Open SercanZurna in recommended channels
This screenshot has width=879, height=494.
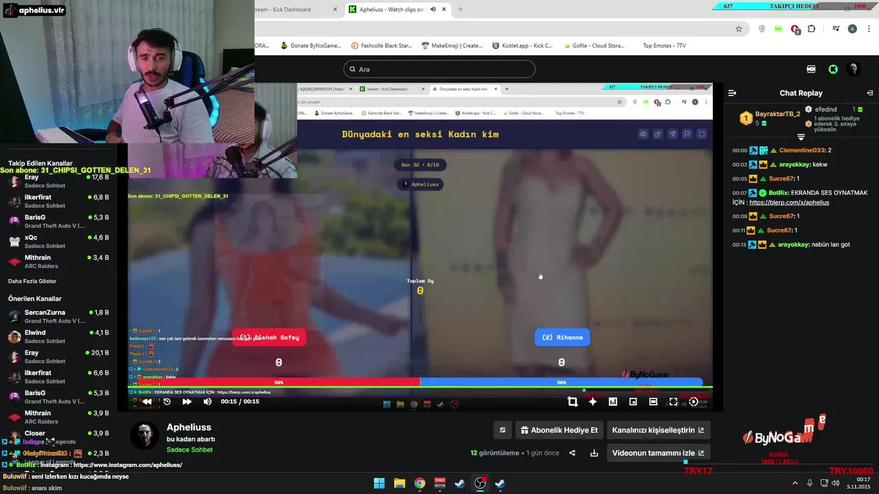coord(58,316)
